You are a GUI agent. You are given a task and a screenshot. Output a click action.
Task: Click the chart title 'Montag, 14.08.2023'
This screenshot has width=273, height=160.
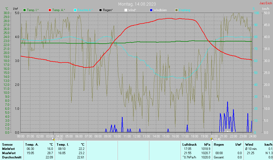click(x=137, y=4)
